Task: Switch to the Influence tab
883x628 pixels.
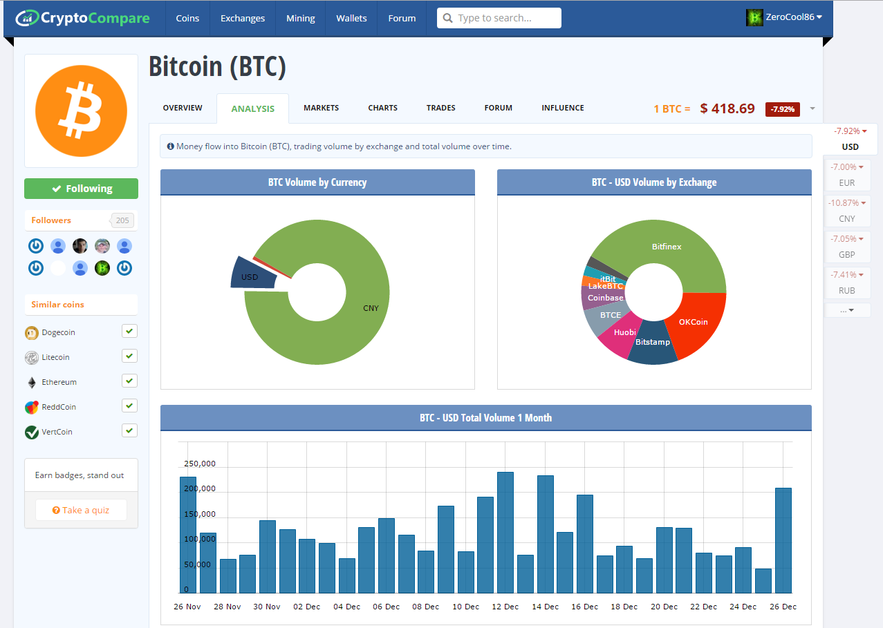Action: click(x=563, y=108)
